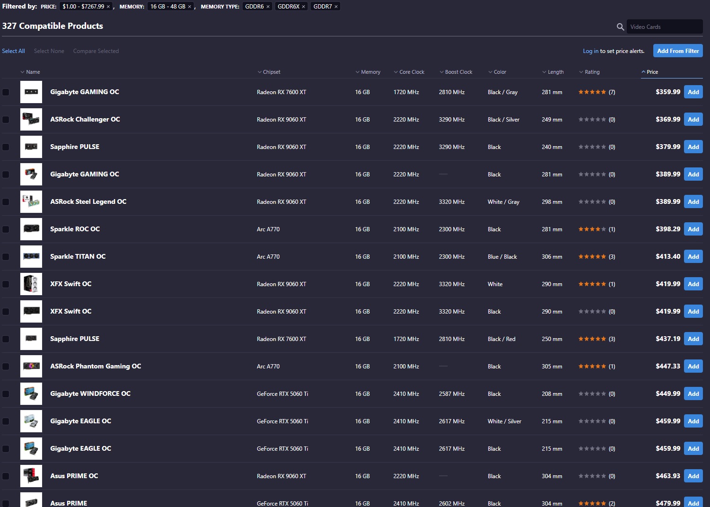Open Gigabyte GAMING OC RX 7600 XT thumbnail

(31, 92)
